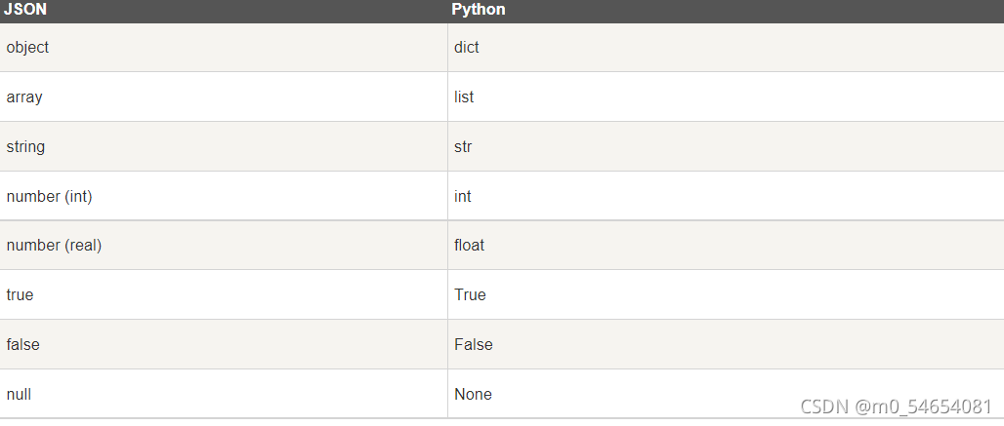The image size is (1004, 426).
Task: Select the 'float' cell
Action: pos(469,245)
